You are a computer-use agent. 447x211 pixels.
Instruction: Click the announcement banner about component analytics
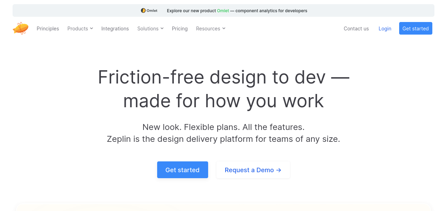[x=223, y=10]
